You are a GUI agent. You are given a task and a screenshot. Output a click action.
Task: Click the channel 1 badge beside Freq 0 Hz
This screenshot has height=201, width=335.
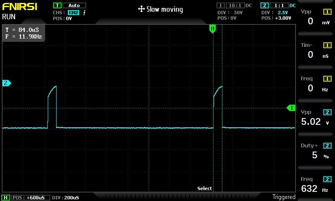click(327, 79)
